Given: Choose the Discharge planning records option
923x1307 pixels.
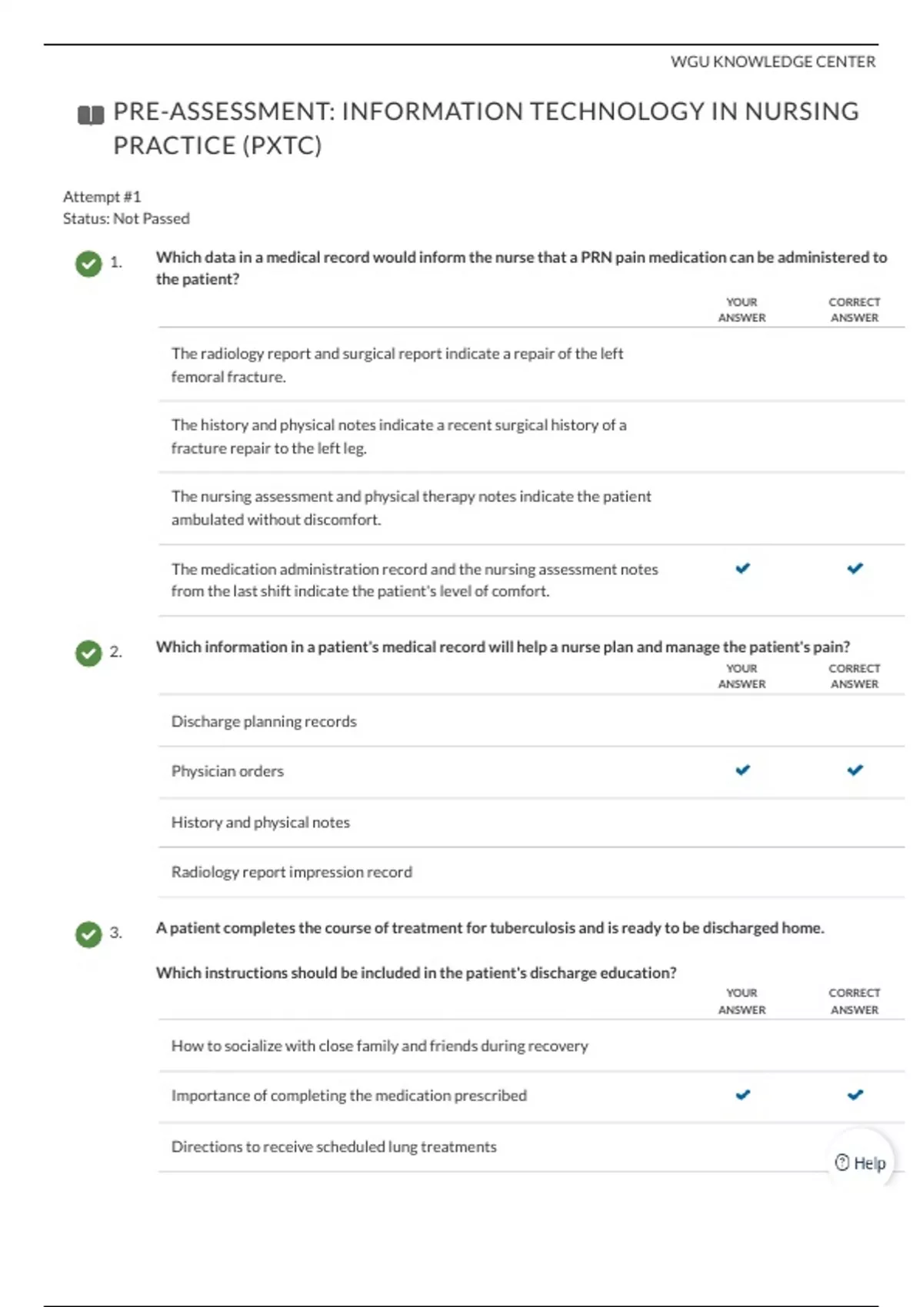Looking at the screenshot, I should 264,721.
